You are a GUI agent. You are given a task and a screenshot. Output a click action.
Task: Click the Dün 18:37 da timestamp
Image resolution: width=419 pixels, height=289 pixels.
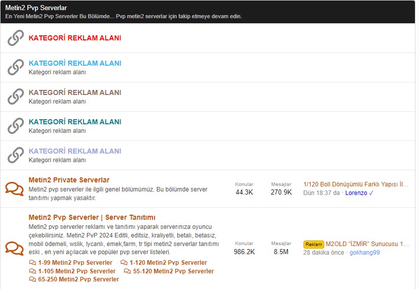(x=321, y=193)
